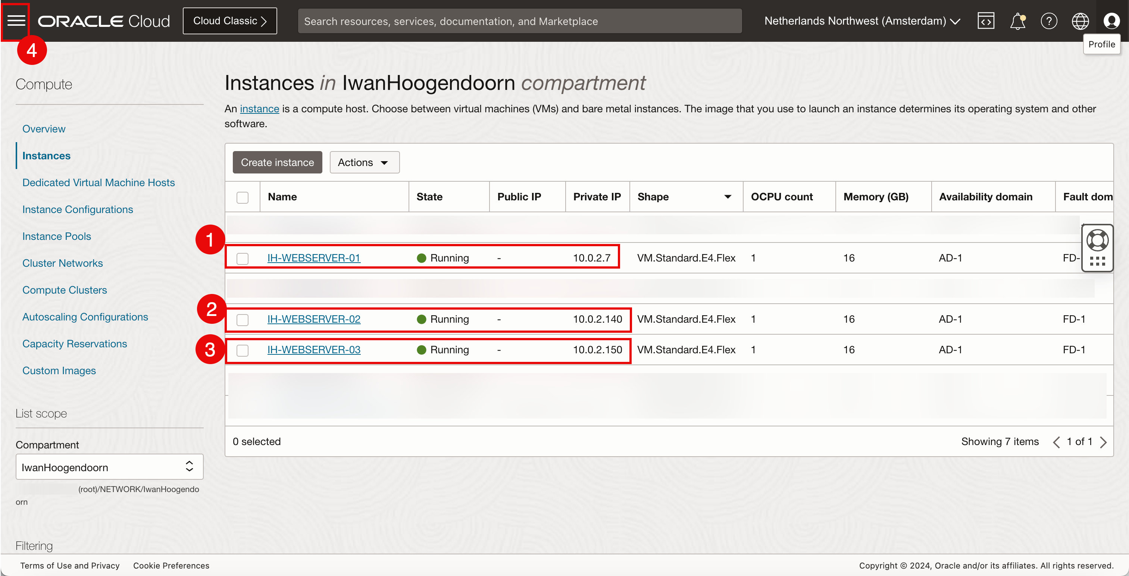Open the Netherlands Northwest region selector
Viewport: 1129px width, 576px height.
[861, 21]
